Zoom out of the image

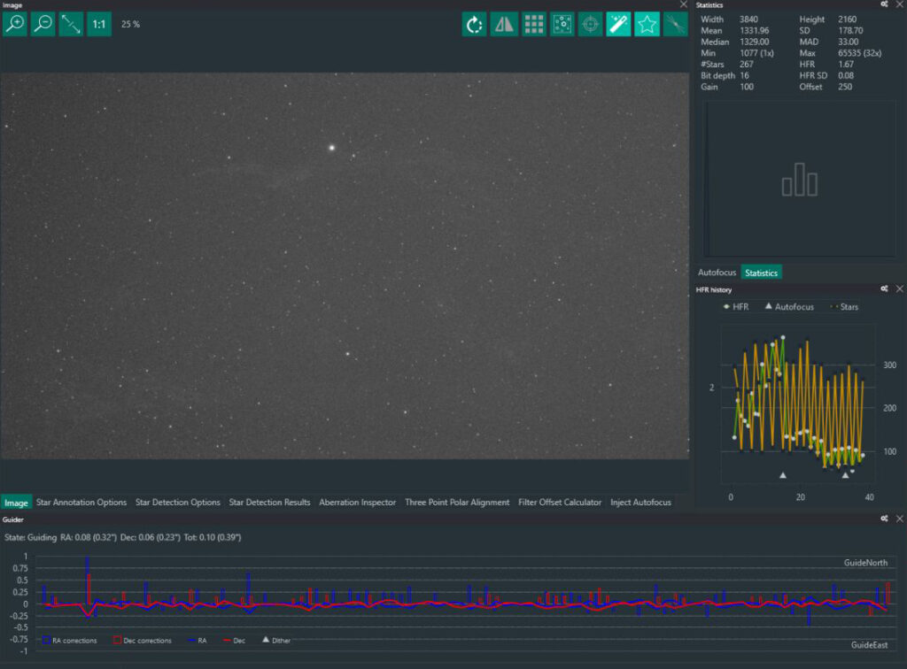click(x=43, y=24)
